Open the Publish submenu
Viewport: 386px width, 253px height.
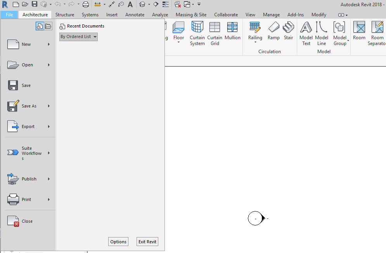[29, 179]
